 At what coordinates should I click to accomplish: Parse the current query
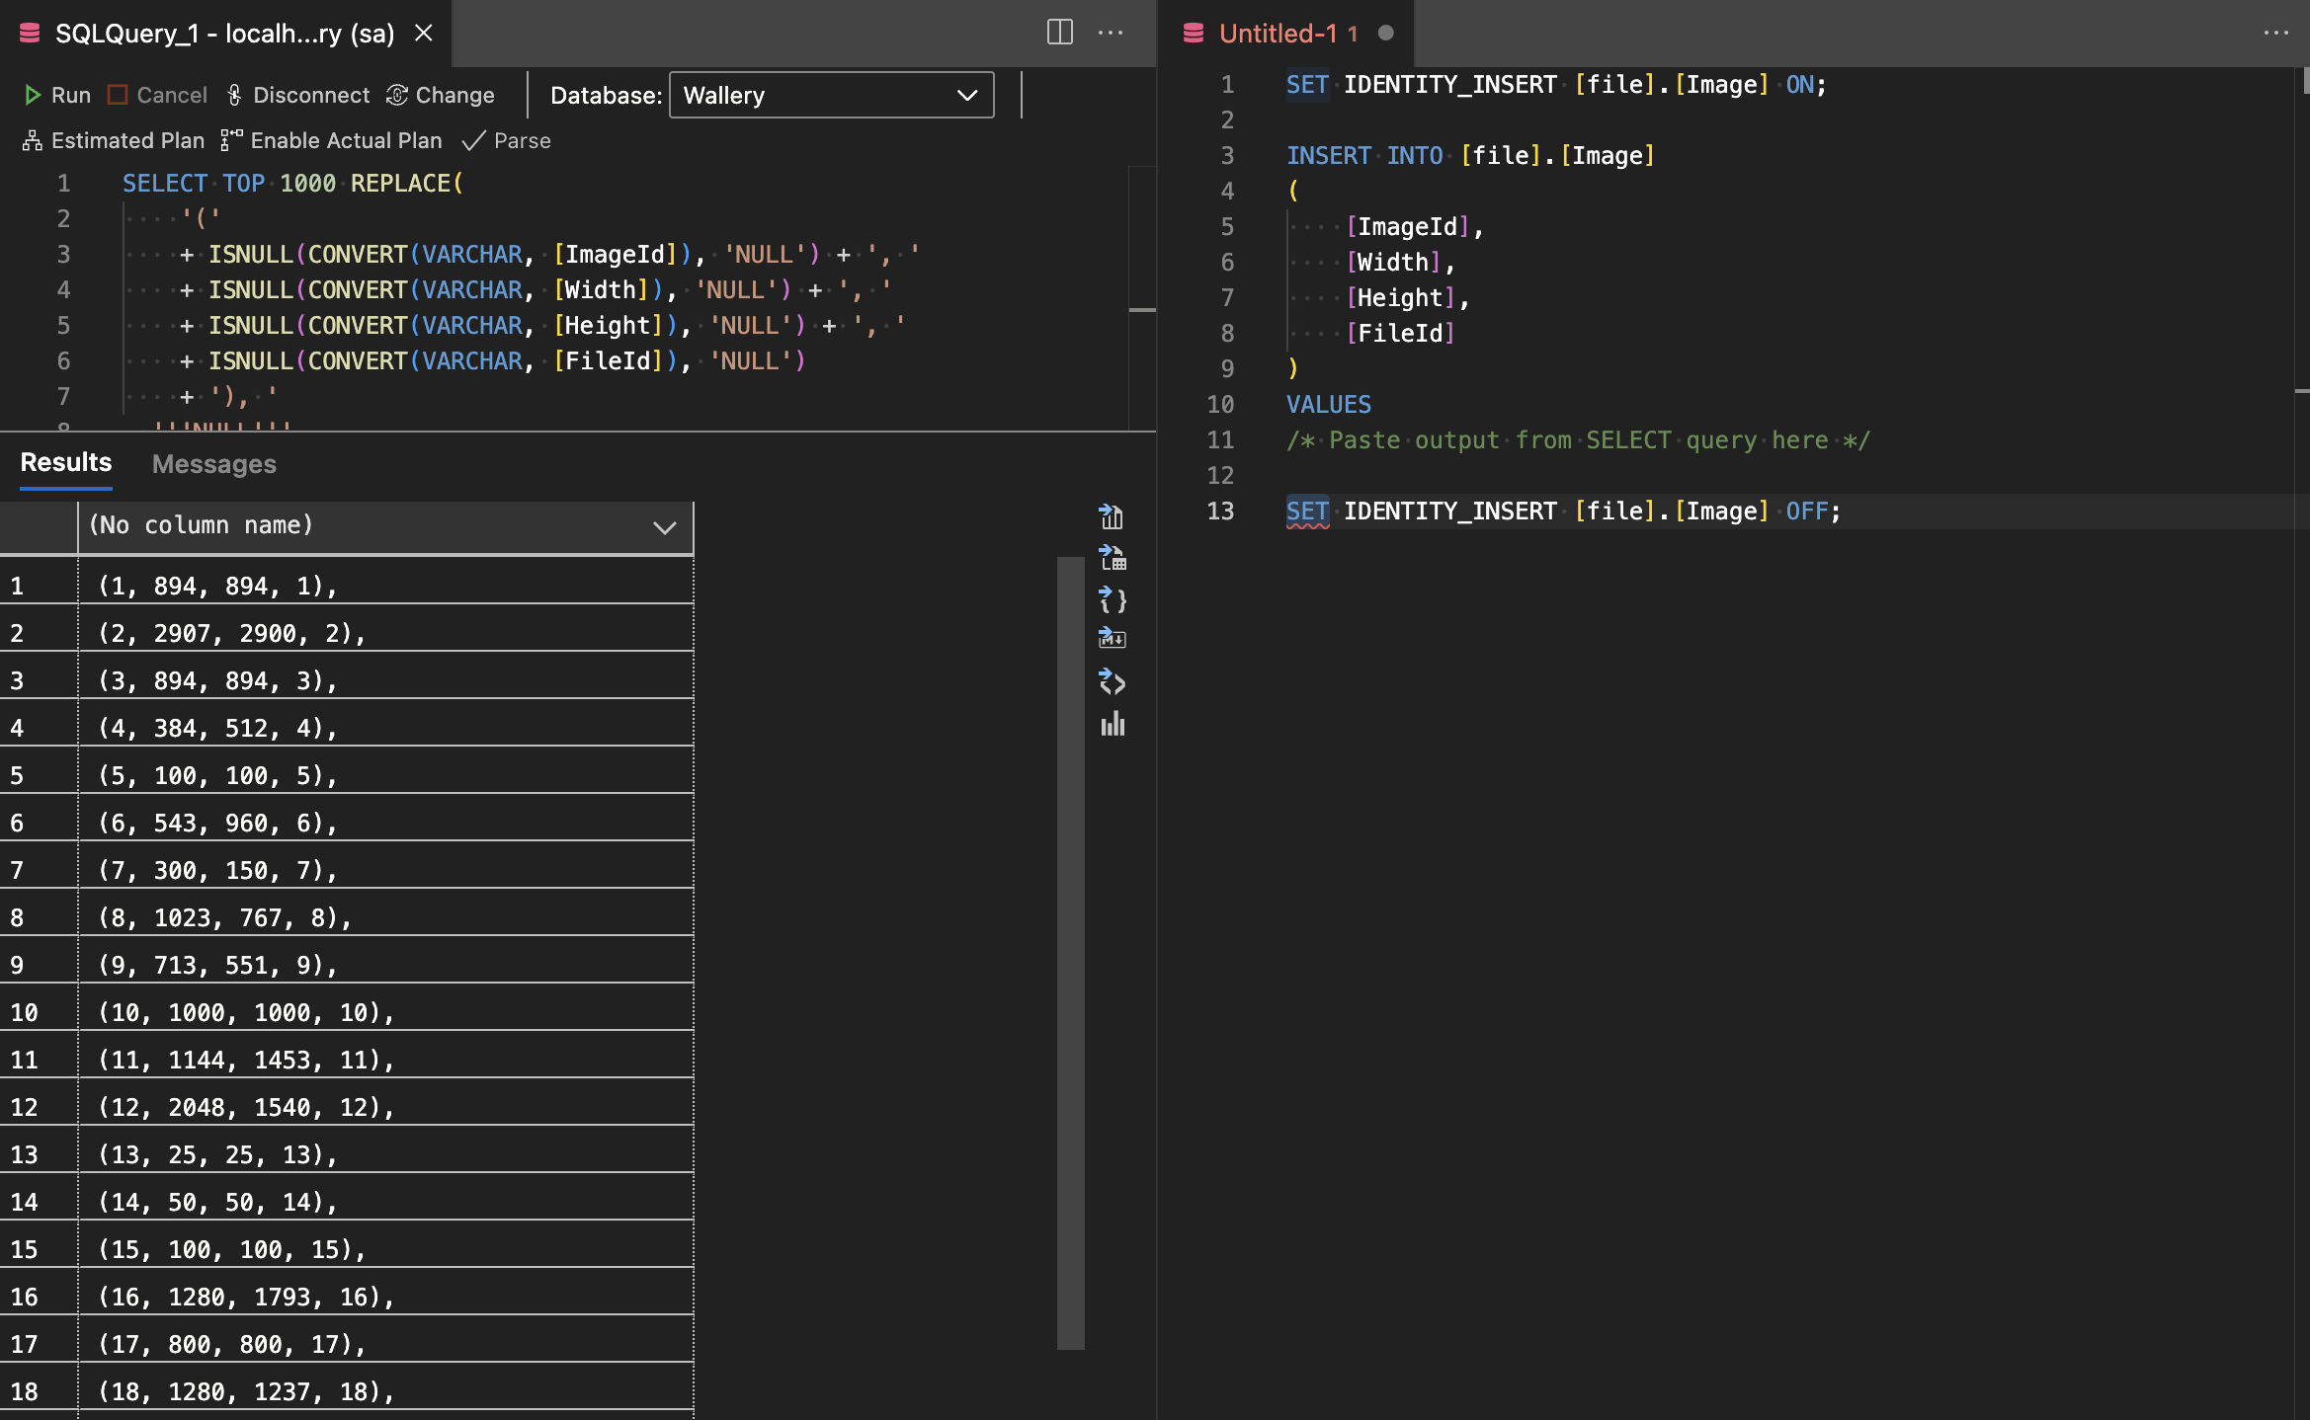coord(507,140)
